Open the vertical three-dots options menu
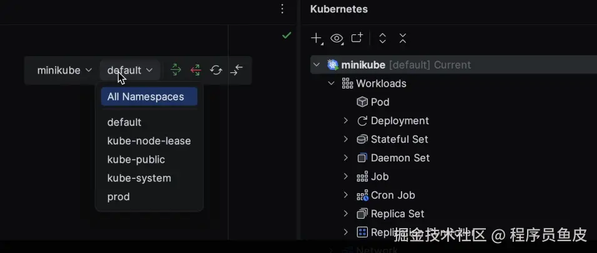The height and width of the screenshot is (253, 597). point(282,9)
